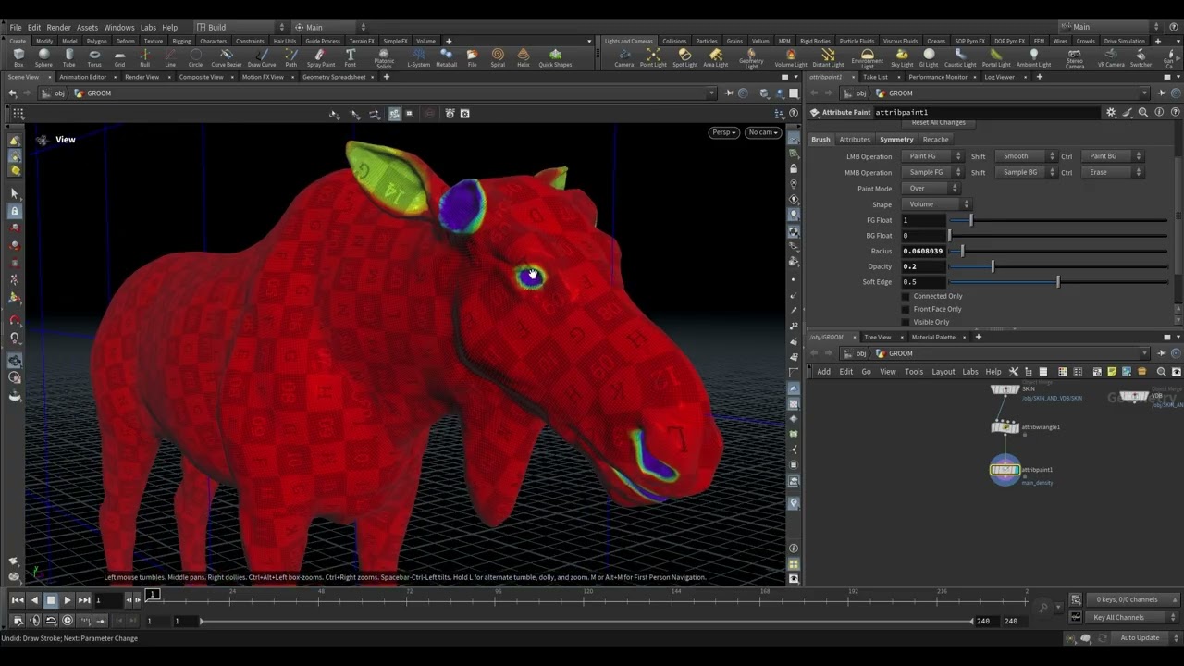Open the Persp viewport menu

coord(724,132)
